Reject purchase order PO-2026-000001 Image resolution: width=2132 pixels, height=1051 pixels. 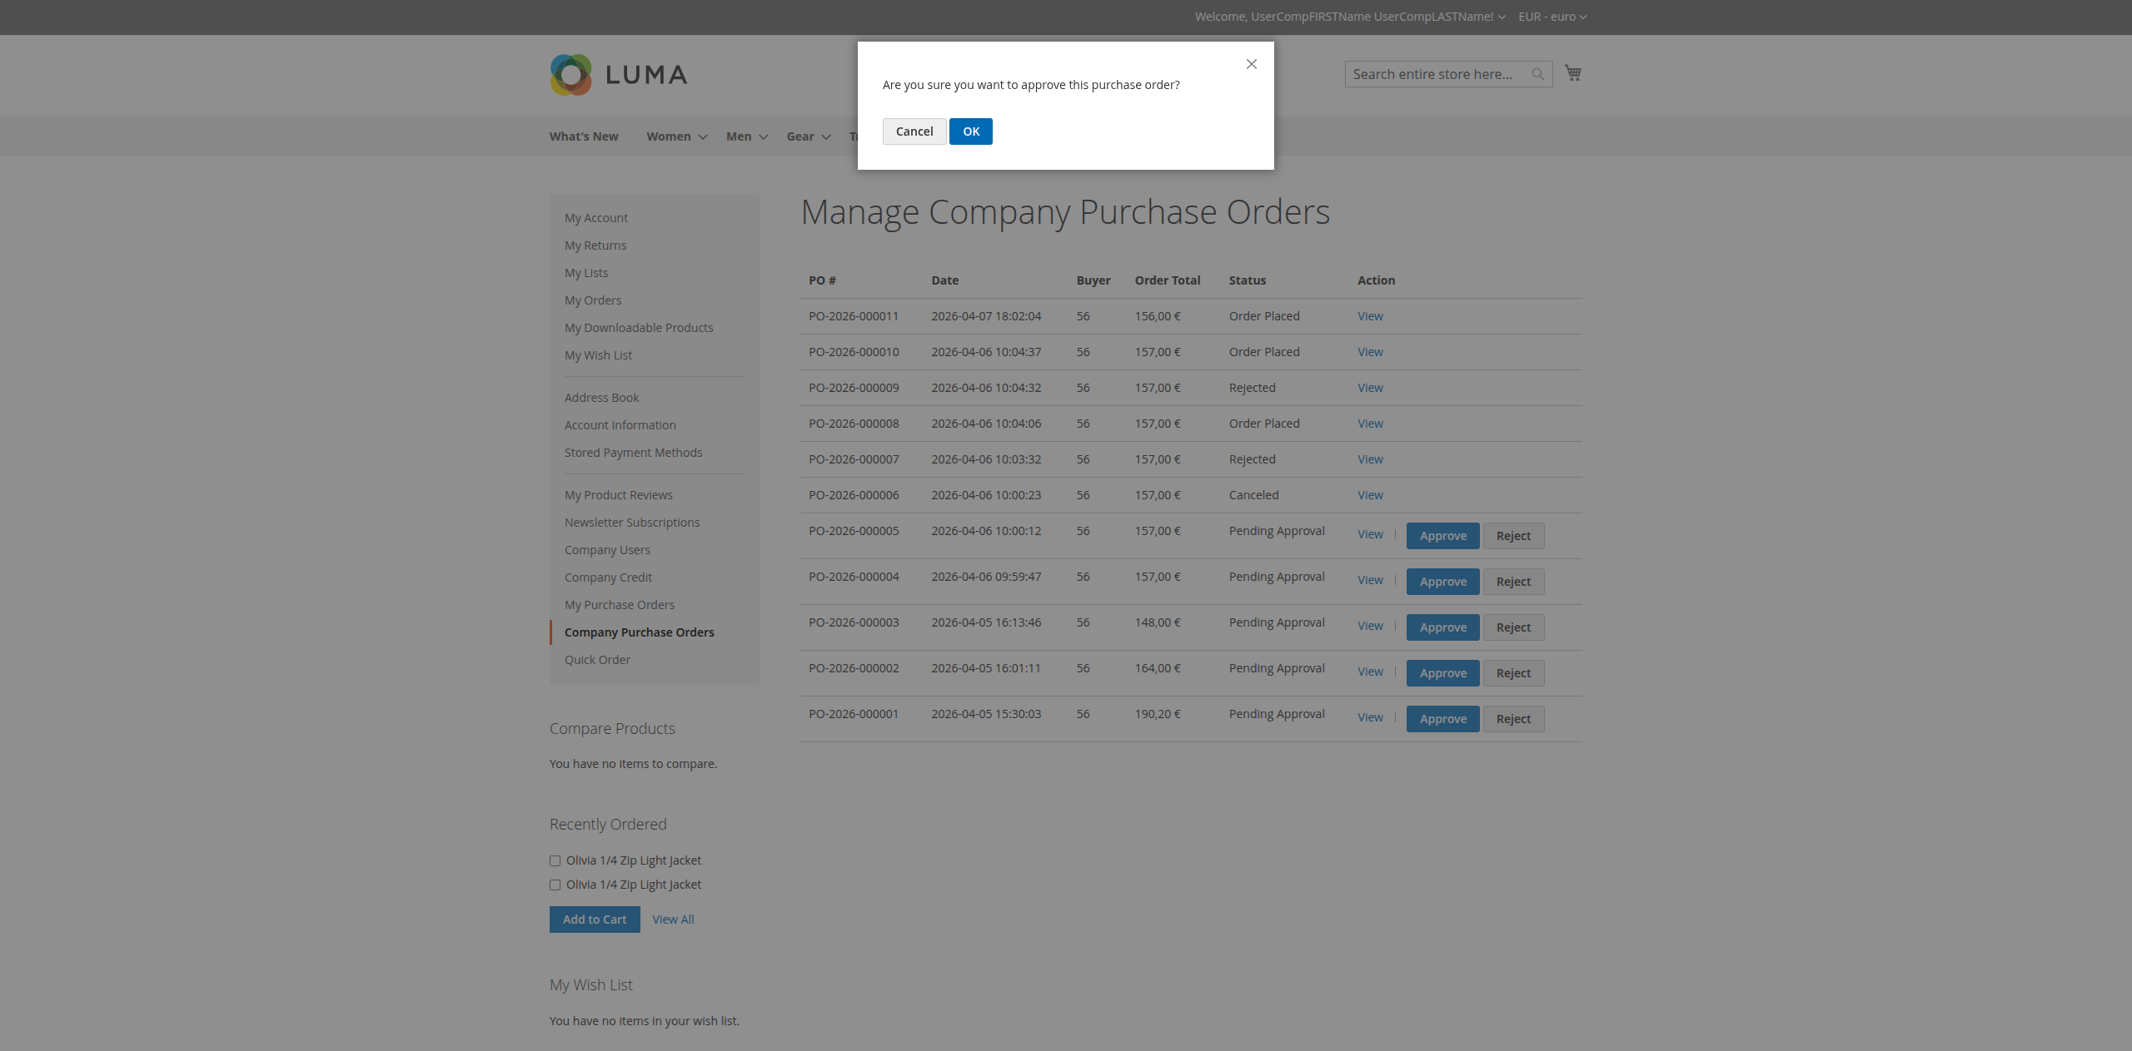(1512, 719)
